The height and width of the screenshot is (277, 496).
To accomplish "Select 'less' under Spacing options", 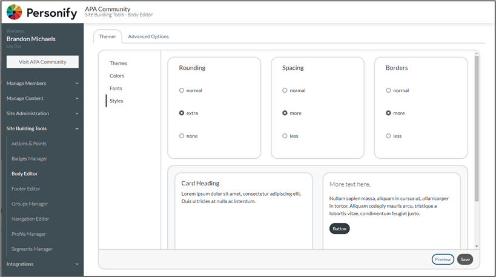I will [x=285, y=136].
